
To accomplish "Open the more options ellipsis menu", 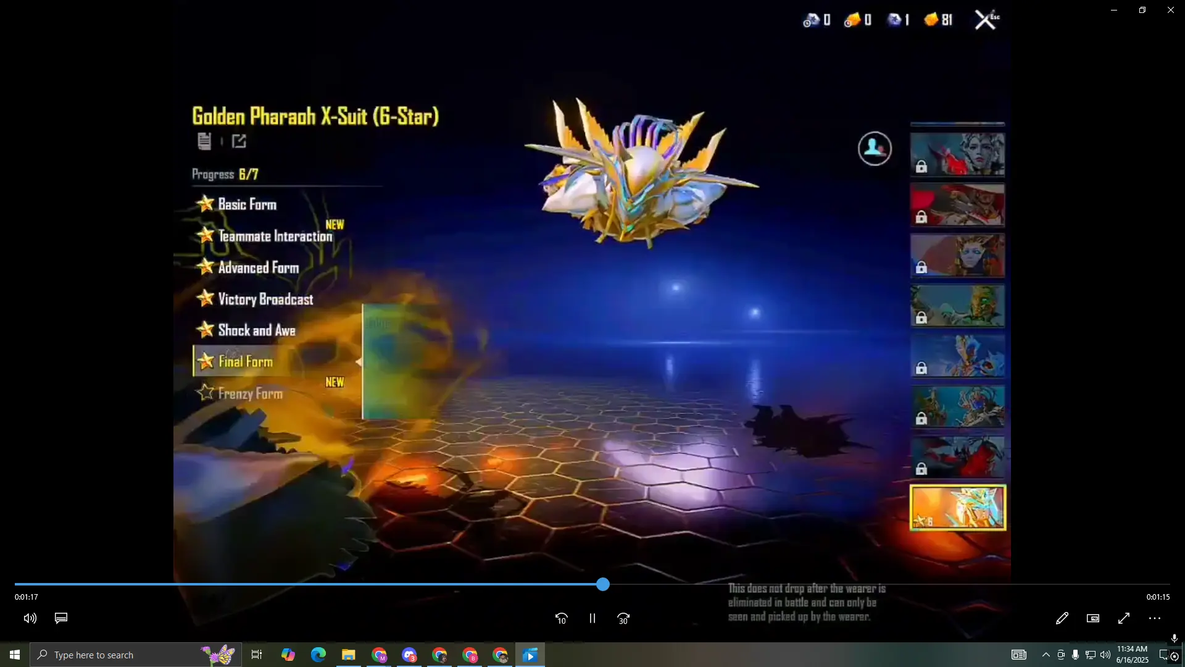I will 1154,618.
